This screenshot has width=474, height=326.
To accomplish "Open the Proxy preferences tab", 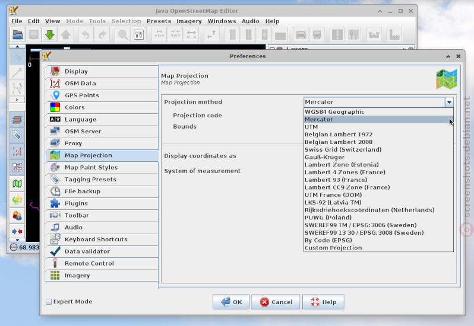I will (x=102, y=143).
